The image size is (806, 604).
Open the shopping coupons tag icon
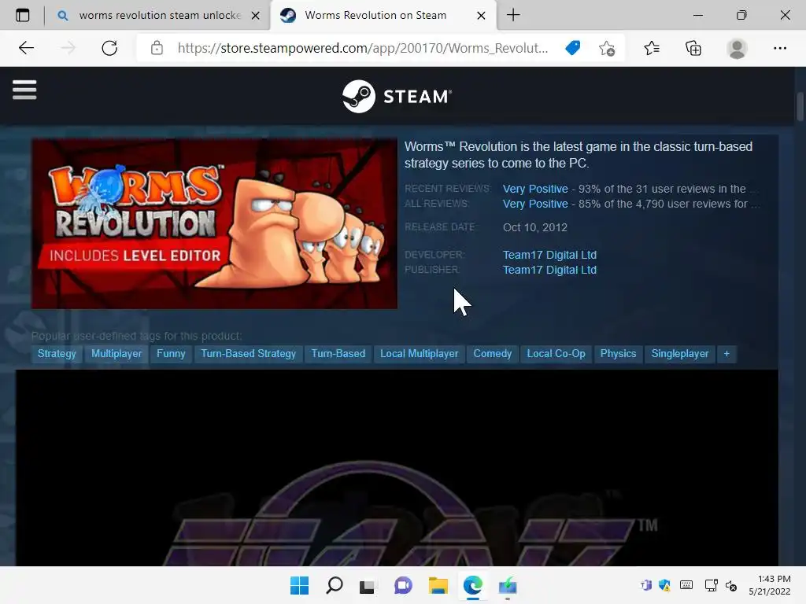[x=573, y=48]
